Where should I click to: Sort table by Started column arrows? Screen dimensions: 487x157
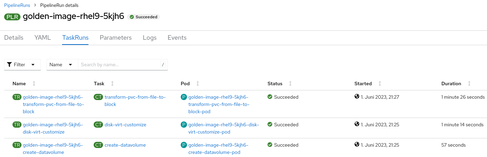tap(380, 84)
